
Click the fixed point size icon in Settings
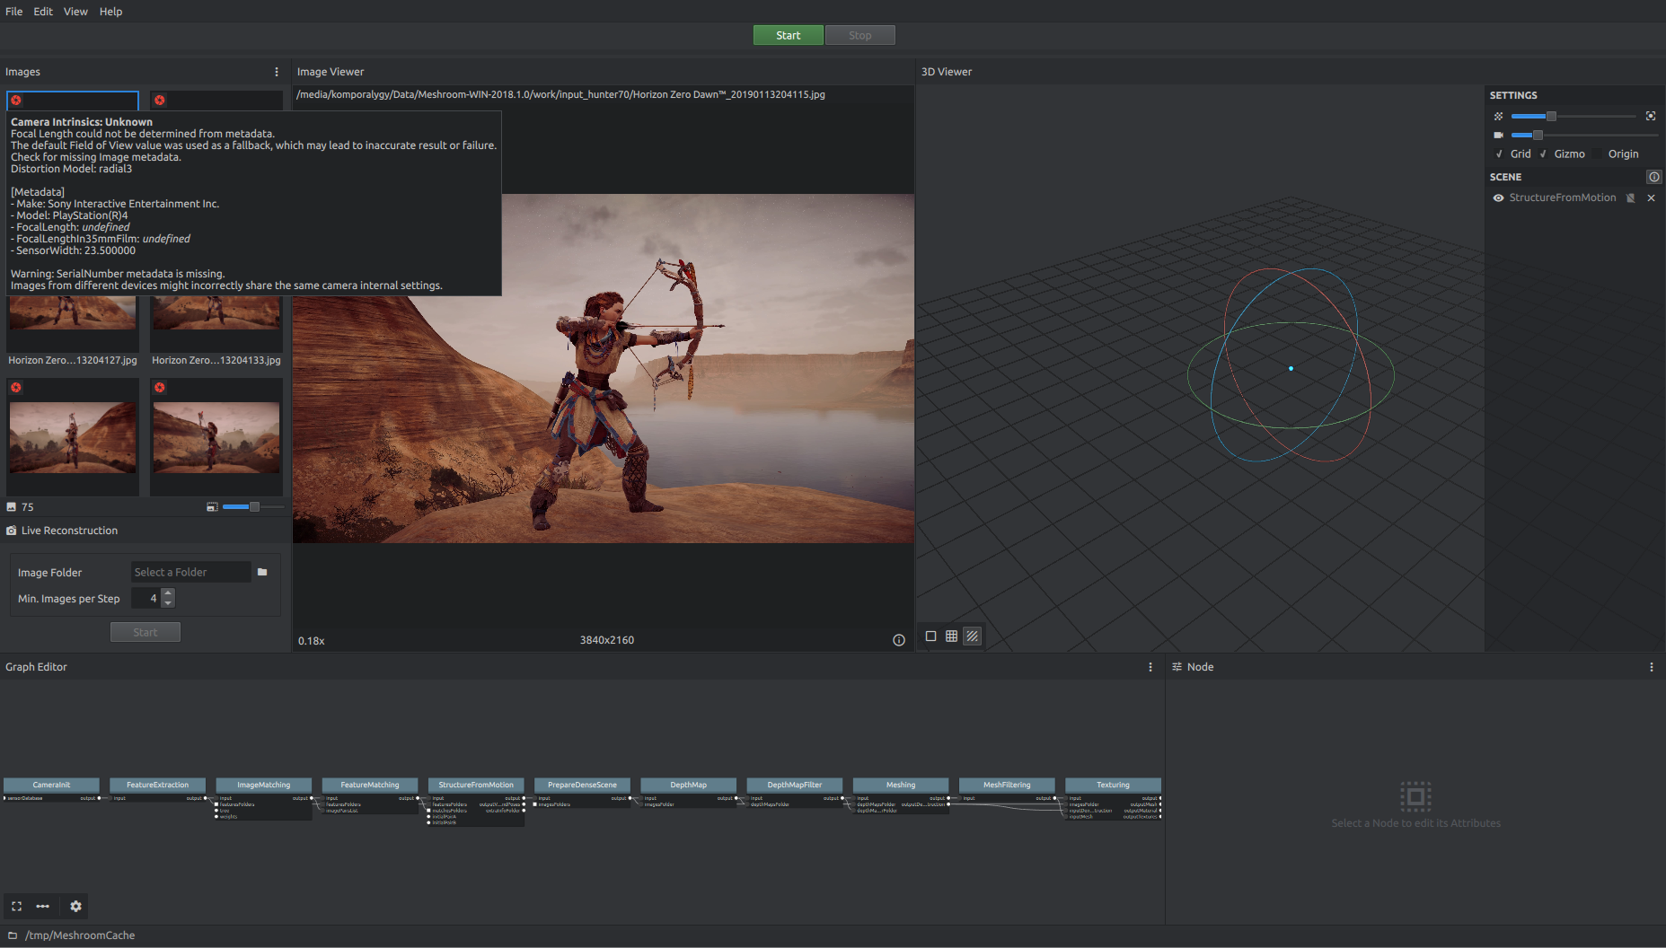(1651, 117)
